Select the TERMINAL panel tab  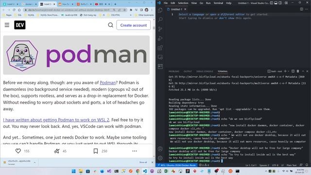point(223,71)
